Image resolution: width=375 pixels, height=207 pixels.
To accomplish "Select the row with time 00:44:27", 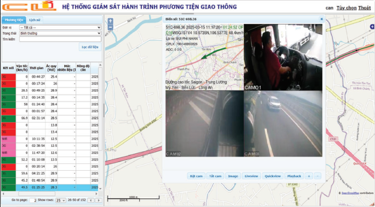I will (50, 77).
